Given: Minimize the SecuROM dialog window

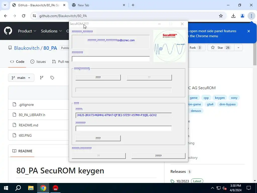Looking at the screenshot, I should tap(159, 24).
